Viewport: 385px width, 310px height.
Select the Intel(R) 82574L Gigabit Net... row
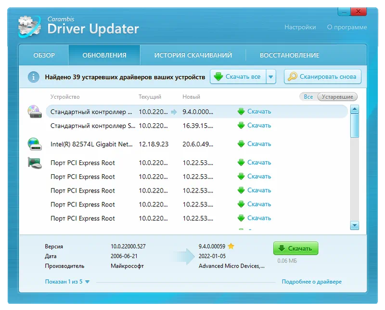(x=196, y=144)
